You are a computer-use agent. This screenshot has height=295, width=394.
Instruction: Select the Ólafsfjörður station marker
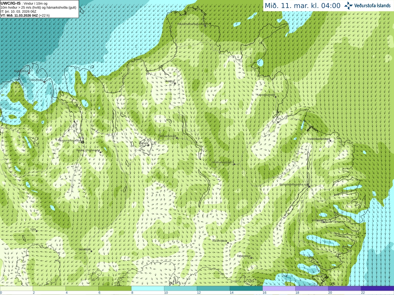tap(44, 82)
